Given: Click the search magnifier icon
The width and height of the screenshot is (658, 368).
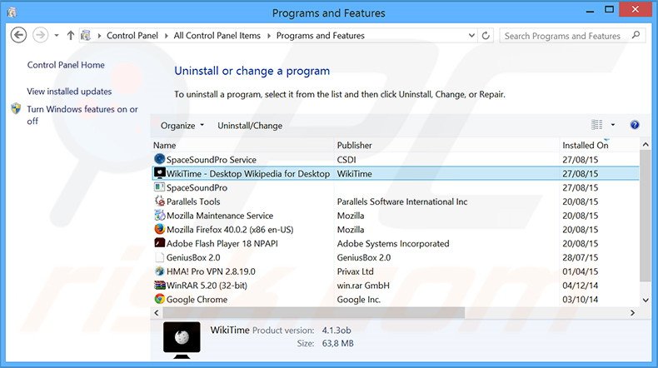Looking at the screenshot, I should pyautogui.click(x=636, y=35).
